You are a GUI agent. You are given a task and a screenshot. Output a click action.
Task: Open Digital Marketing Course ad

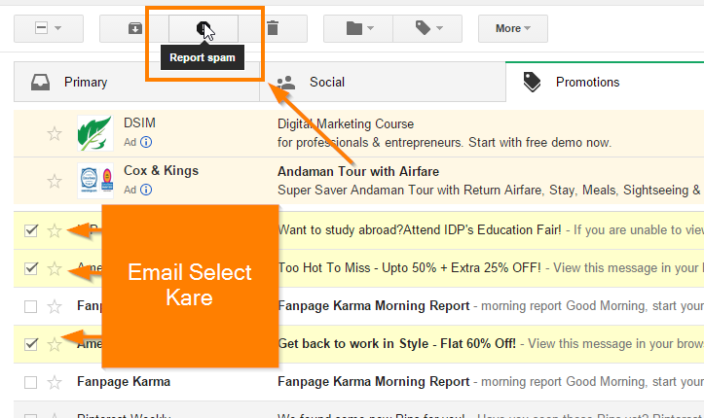point(346,123)
